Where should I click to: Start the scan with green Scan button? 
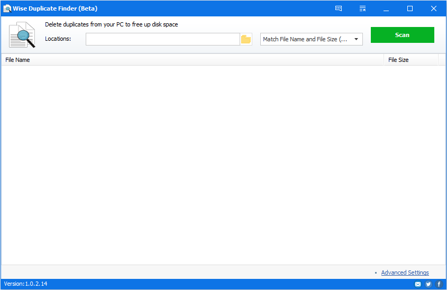click(402, 35)
